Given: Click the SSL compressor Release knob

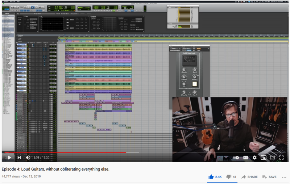Looking at the screenshot, I should [195, 76].
